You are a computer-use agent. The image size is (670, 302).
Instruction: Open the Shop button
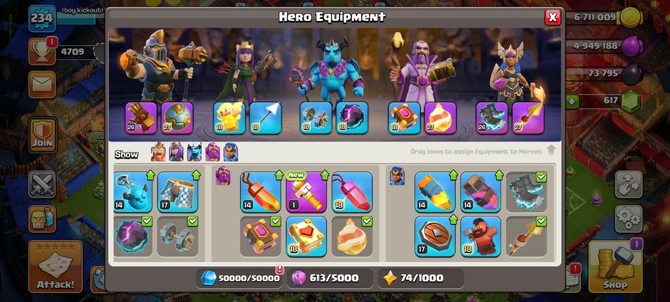coord(615,266)
